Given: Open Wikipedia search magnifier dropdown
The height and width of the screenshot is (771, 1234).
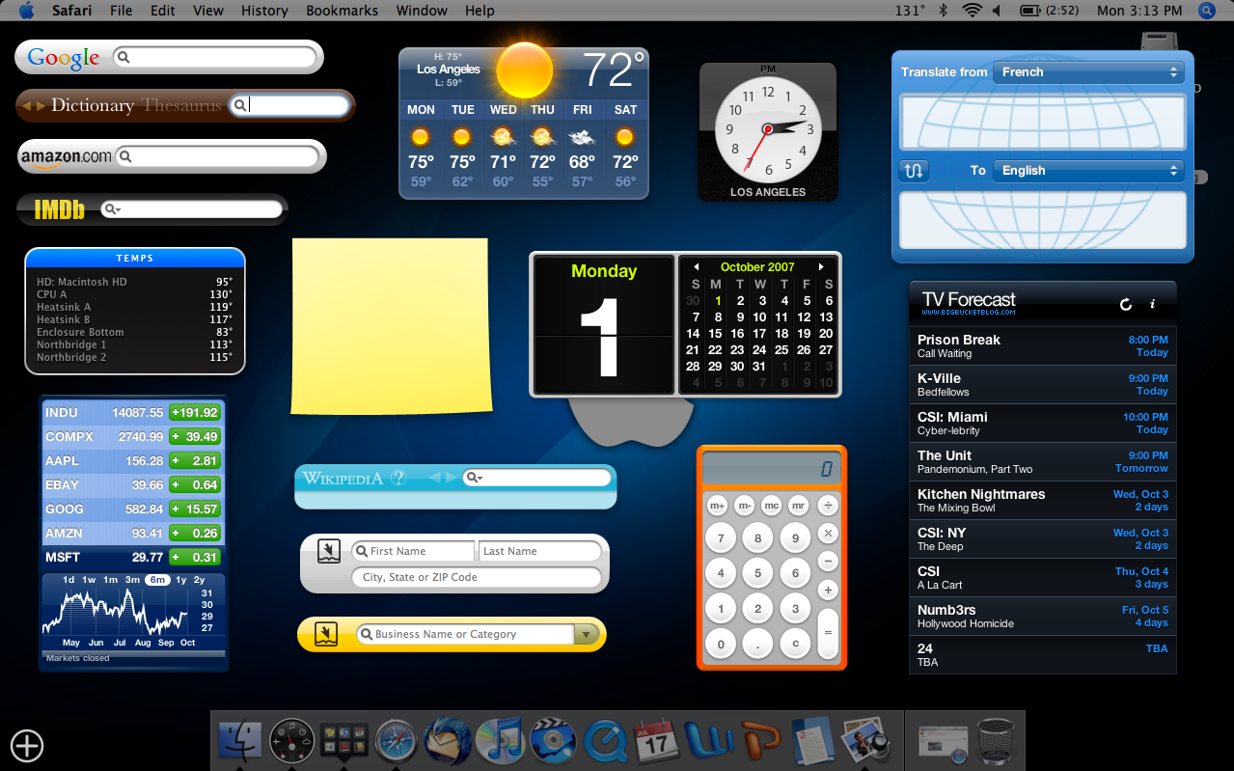Looking at the screenshot, I should click(473, 478).
